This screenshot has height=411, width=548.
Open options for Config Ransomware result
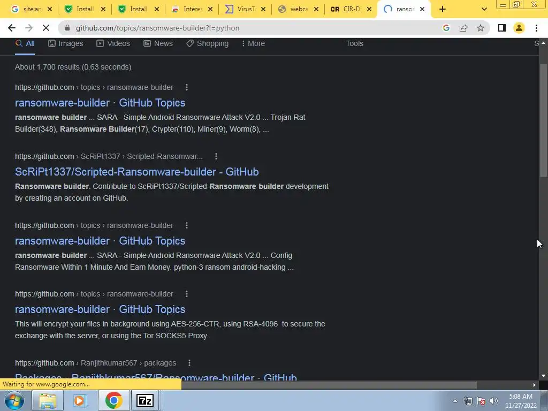click(x=187, y=225)
